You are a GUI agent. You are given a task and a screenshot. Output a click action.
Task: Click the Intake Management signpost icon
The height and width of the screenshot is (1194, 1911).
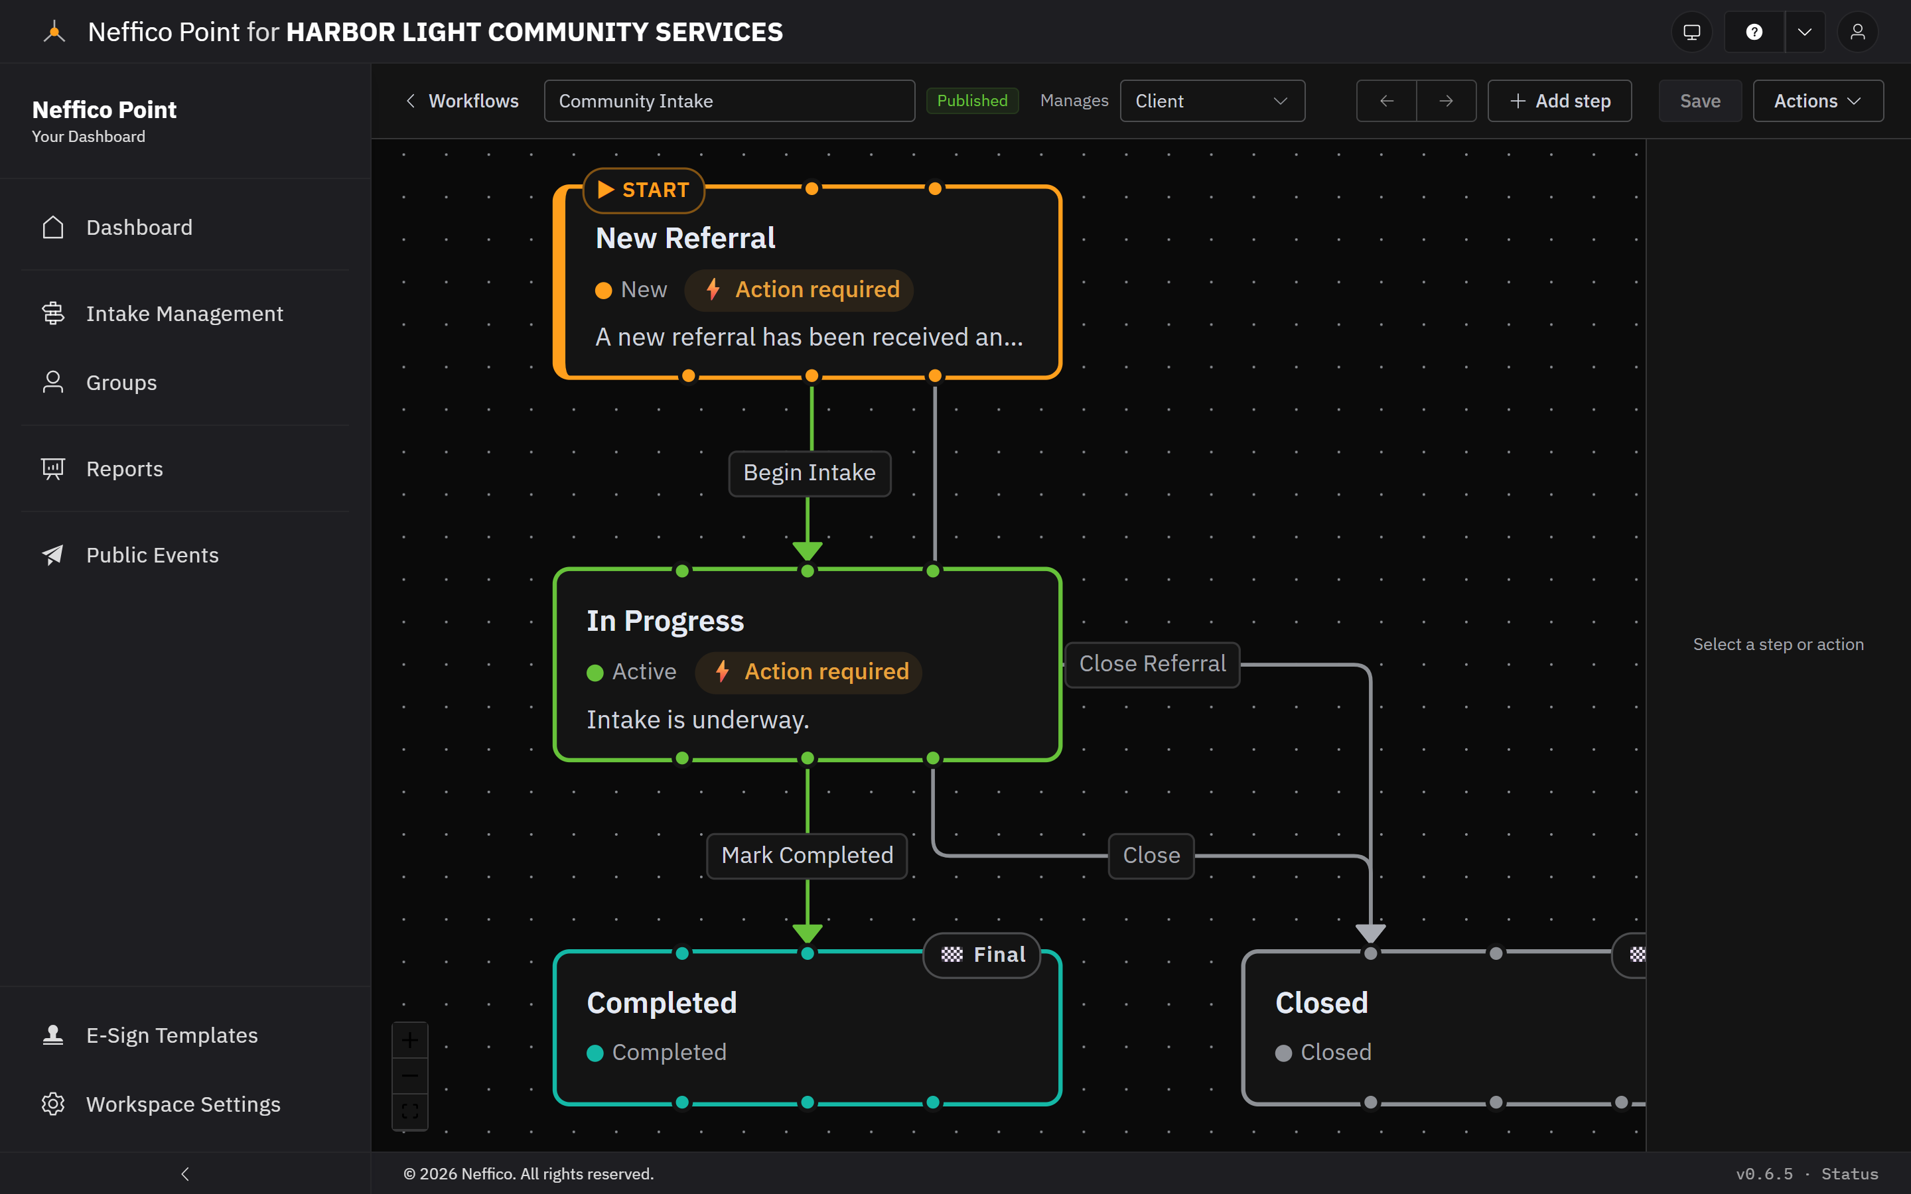53,314
